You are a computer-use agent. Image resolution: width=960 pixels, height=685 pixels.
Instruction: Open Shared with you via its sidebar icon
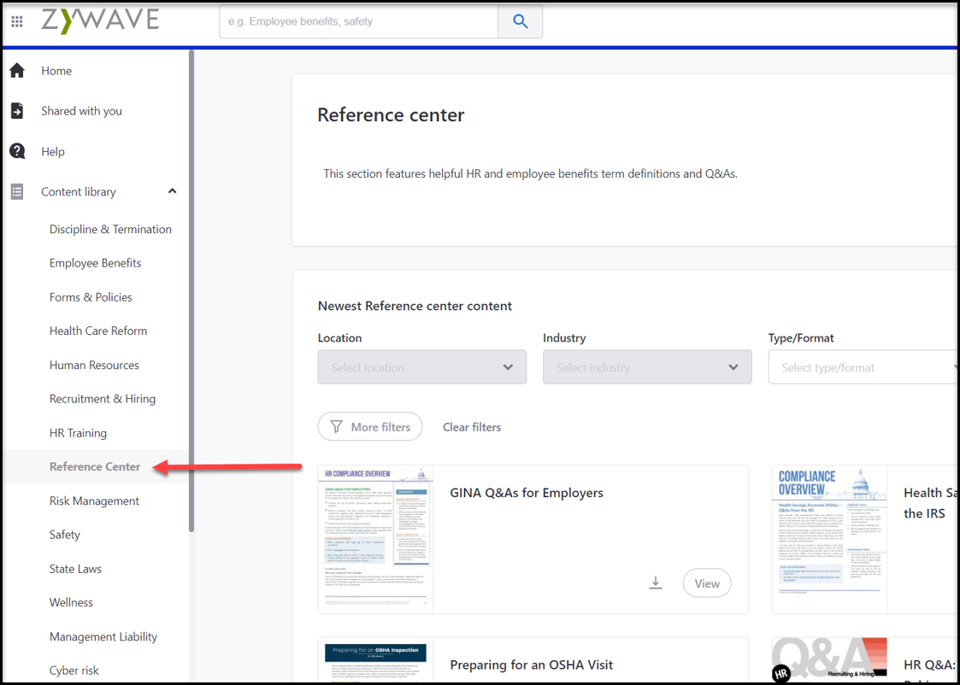18,110
